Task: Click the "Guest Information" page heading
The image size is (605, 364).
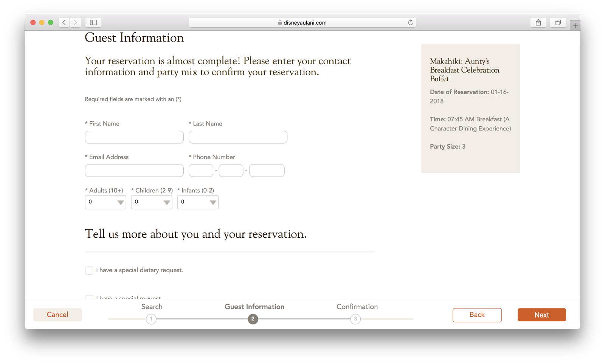Action: 134,38
